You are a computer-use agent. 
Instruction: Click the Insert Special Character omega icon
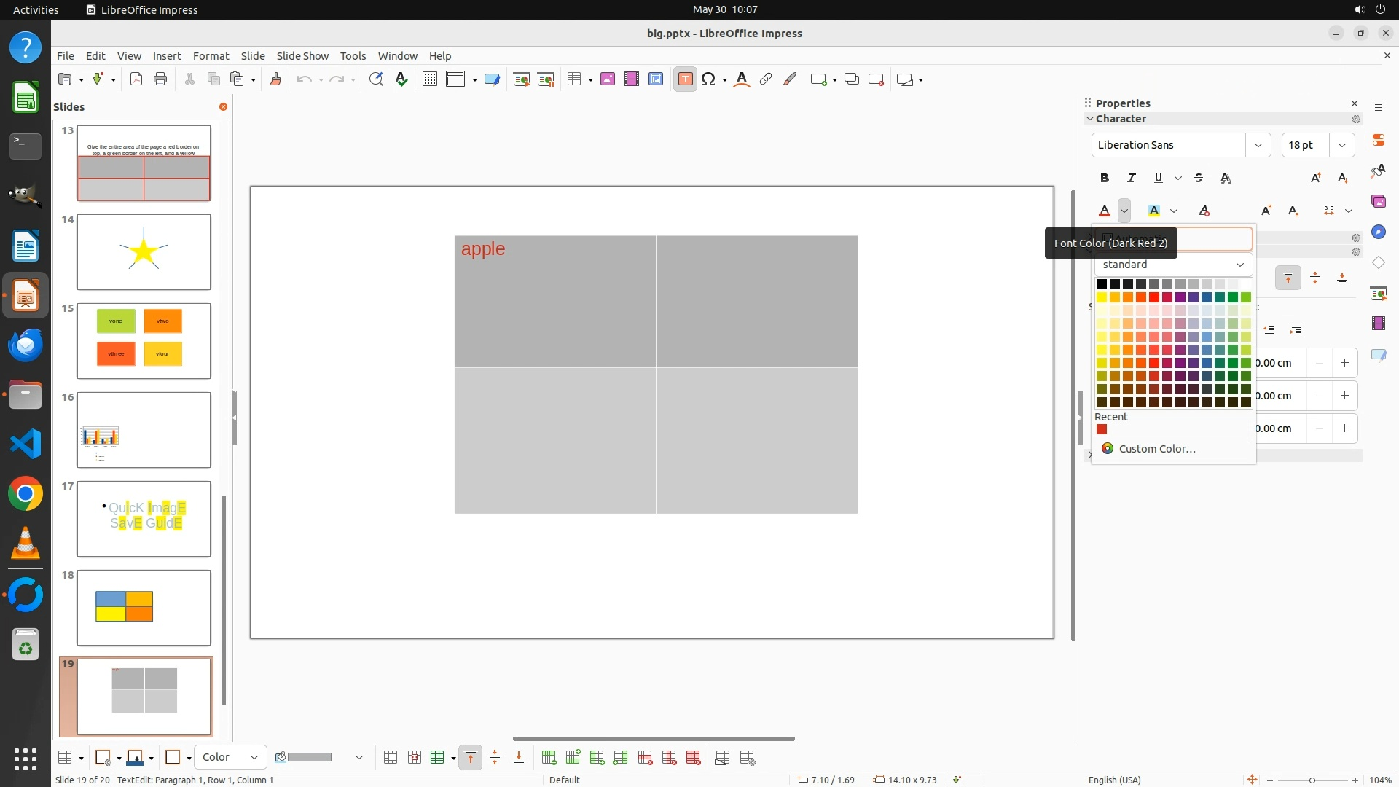(708, 79)
